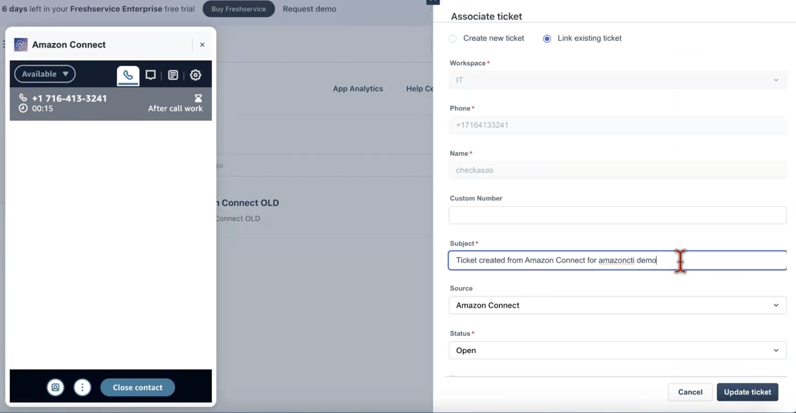The height and width of the screenshot is (413, 796).
Task: Expand the Workspace dropdown
Action: click(x=617, y=80)
